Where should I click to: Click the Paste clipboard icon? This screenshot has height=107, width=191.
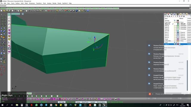click(x=21, y=11)
